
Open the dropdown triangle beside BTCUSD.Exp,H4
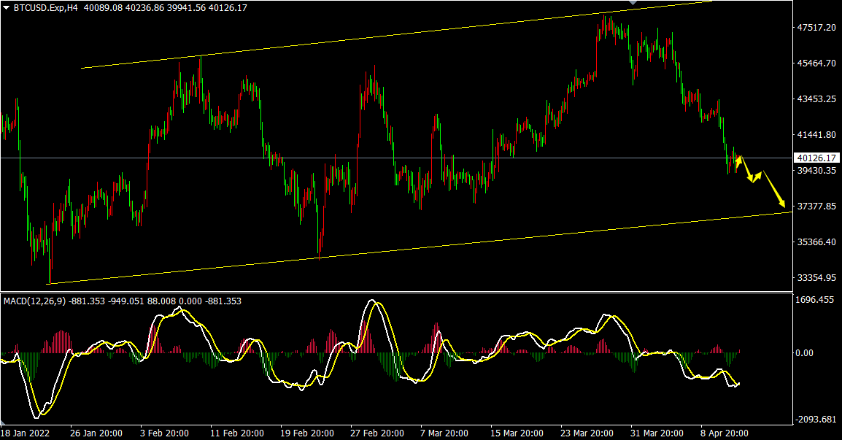6,7
